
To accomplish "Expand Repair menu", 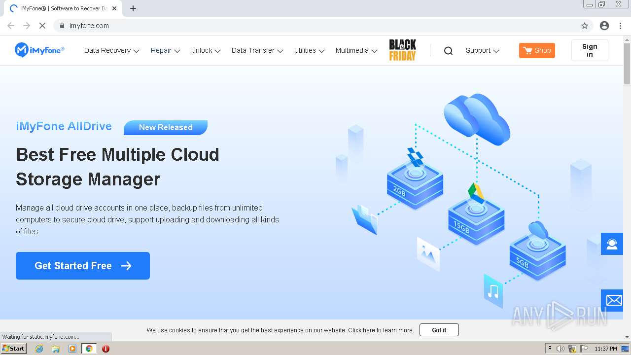I will point(166,50).
